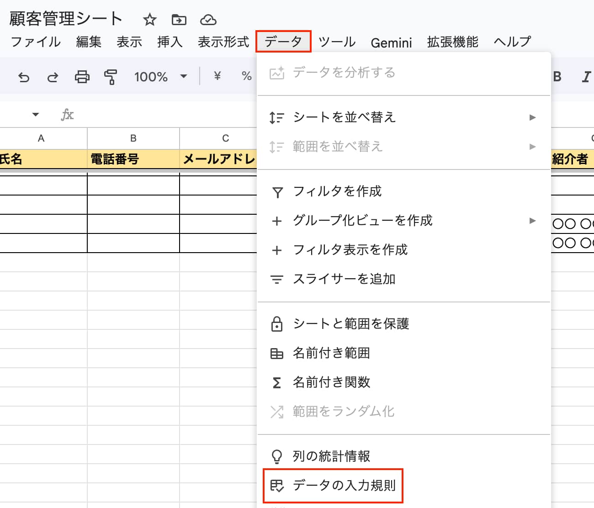This screenshot has width=594, height=508.
Task: Toggle italic I button
Action: (x=586, y=77)
